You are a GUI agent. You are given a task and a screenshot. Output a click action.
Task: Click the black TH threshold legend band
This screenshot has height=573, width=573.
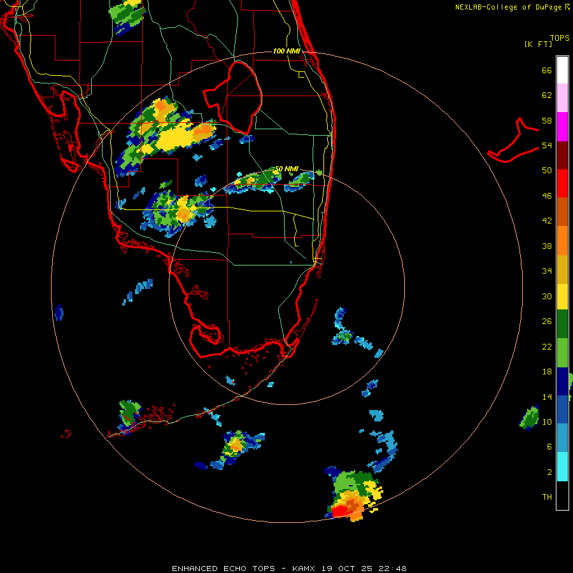pos(562,495)
